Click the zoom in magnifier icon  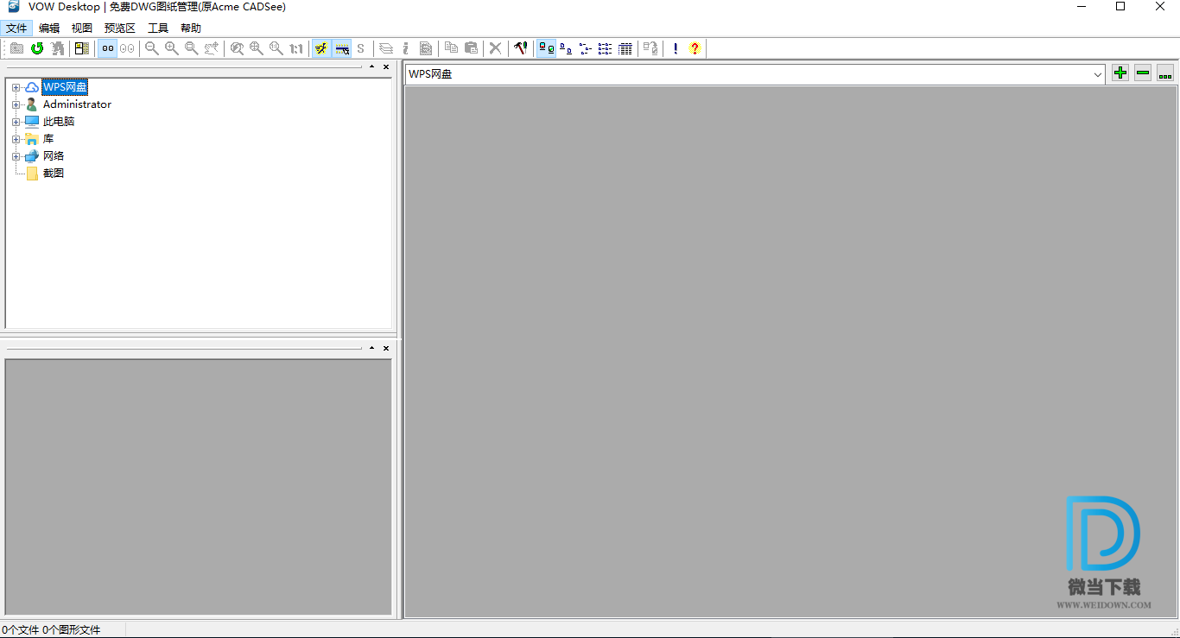click(172, 48)
